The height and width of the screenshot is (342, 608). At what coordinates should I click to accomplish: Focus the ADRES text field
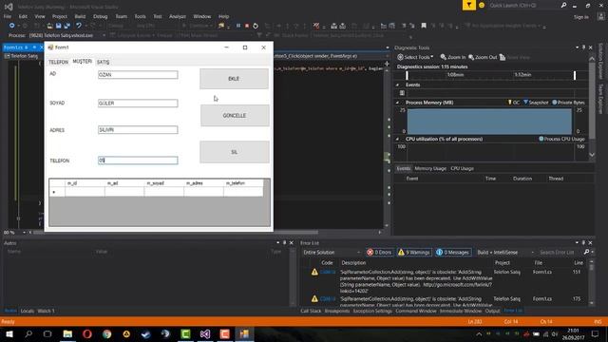pyautogui.click(x=138, y=130)
